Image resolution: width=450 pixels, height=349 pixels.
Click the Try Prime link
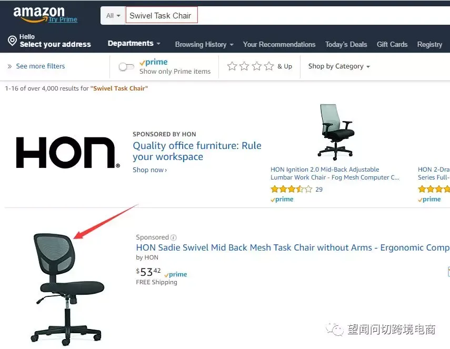63,19
